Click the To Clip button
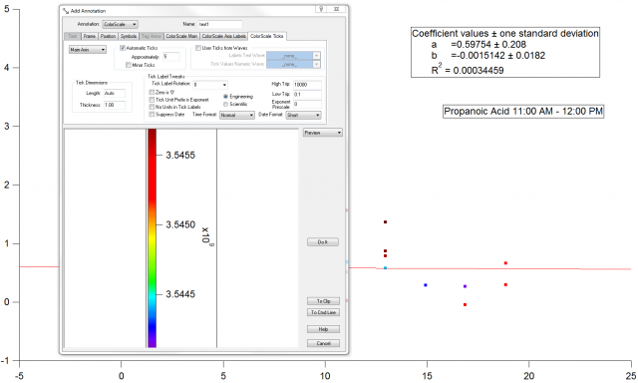Image resolution: width=638 pixels, height=383 pixels. click(x=323, y=301)
